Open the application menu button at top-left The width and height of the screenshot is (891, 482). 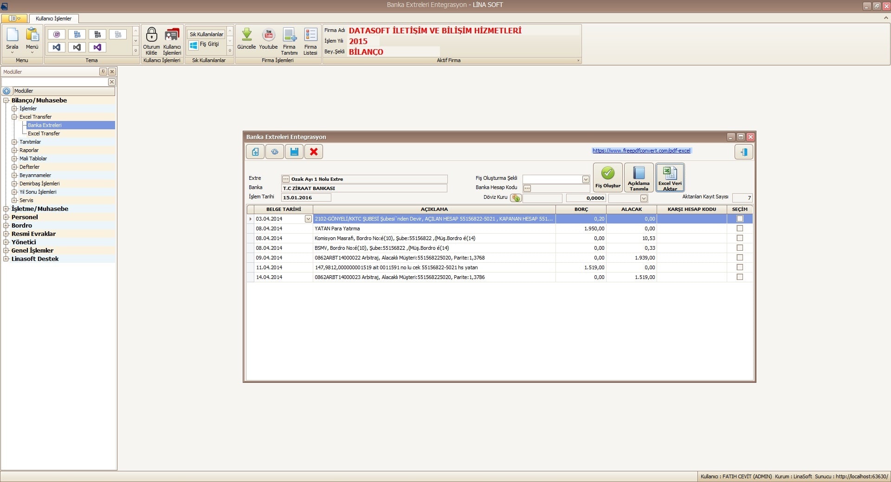tap(14, 19)
